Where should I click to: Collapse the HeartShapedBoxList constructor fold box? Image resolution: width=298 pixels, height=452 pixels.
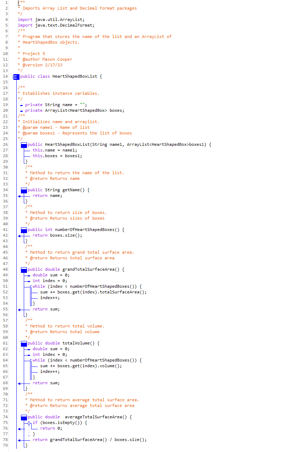coord(24,145)
